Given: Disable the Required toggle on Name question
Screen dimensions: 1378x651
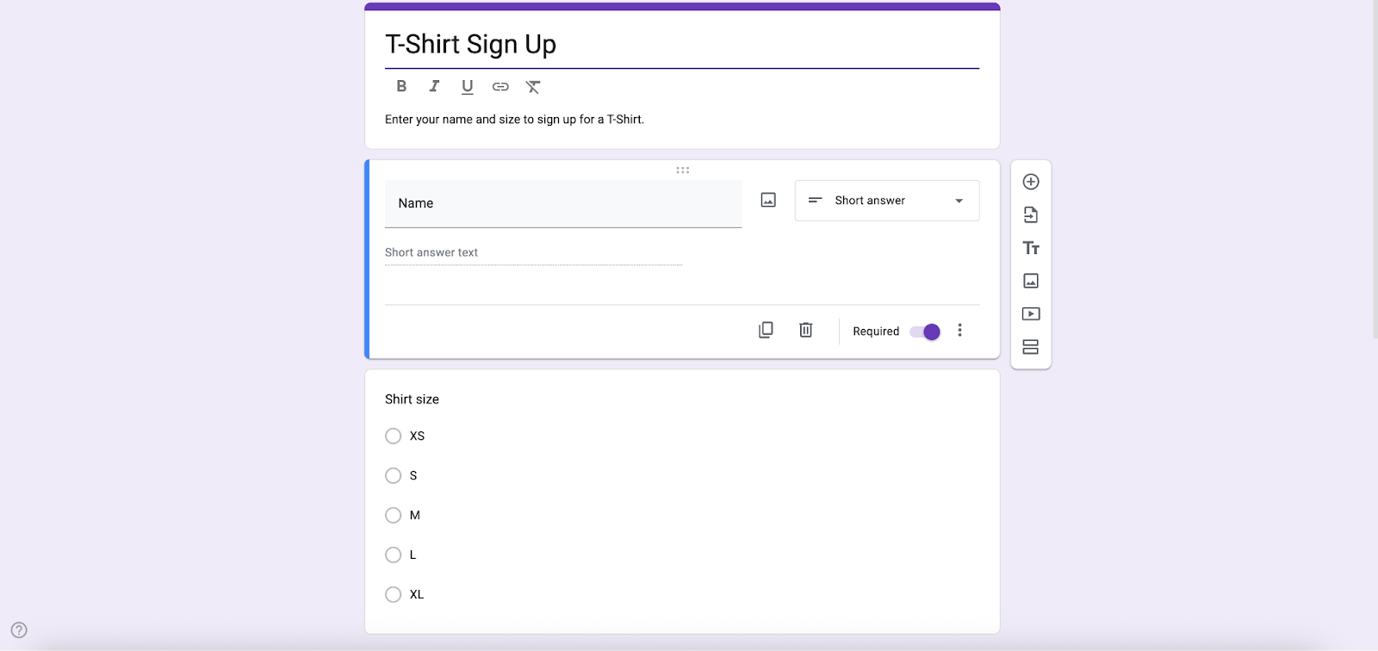Looking at the screenshot, I should point(925,331).
